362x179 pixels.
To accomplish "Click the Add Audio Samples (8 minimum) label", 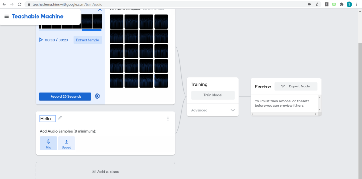I will pos(68,131).
